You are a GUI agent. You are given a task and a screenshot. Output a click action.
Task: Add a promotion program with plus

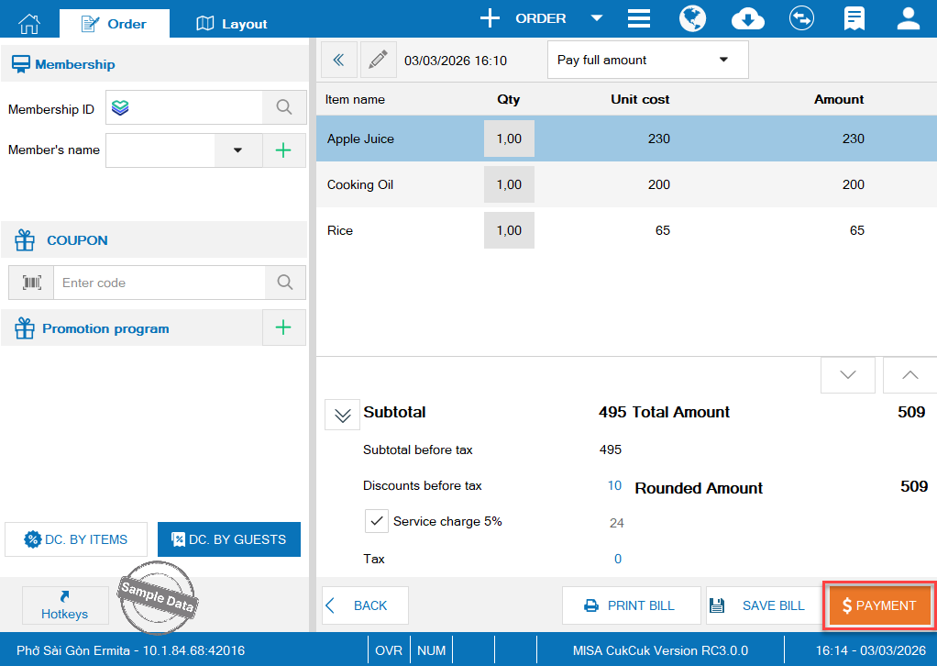[284, 327]
